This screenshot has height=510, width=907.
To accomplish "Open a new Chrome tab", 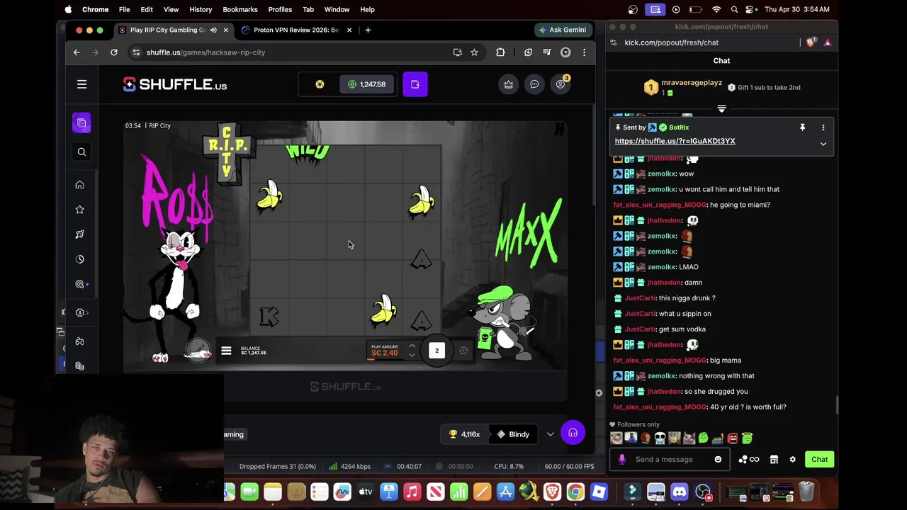I will pyautogui.click(x=368, y=30).
